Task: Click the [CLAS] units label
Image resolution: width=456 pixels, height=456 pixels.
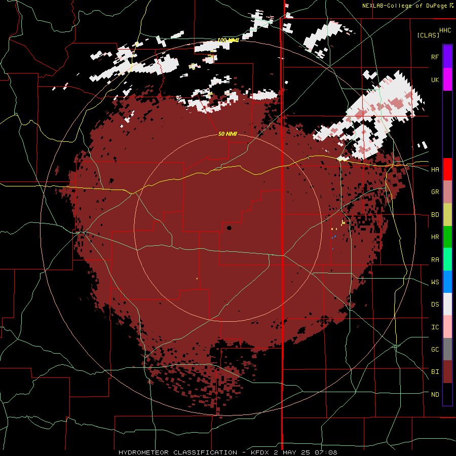Action: click(428, 35)
